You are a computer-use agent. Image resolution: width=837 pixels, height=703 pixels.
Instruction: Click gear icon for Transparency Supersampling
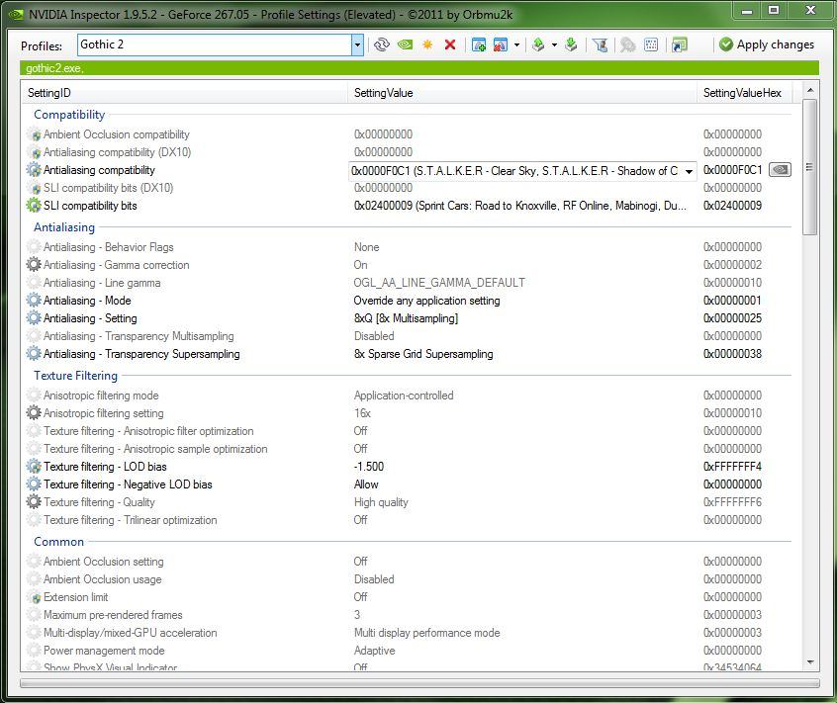(34, 354)
